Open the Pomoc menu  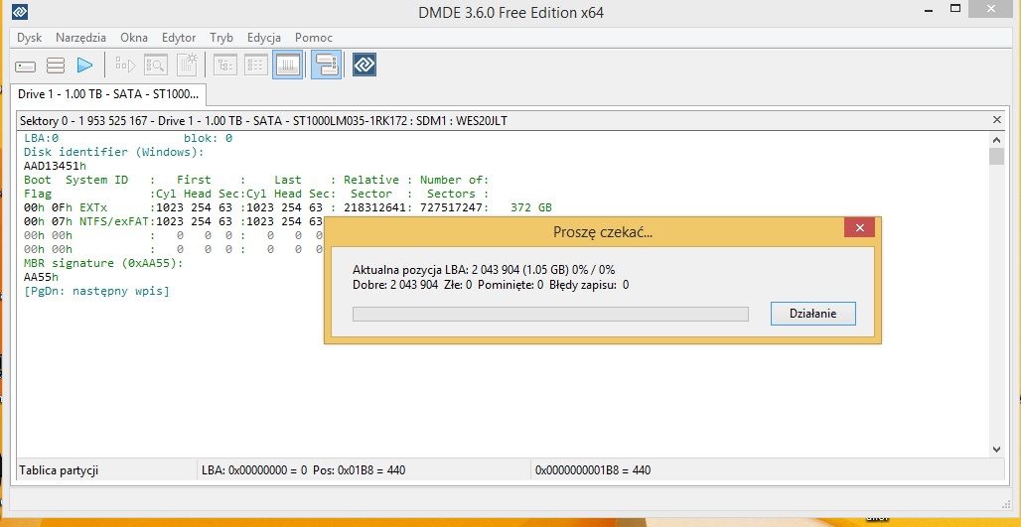point(313,38)
